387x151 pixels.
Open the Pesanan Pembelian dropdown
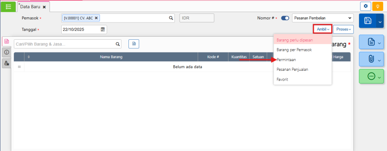[322, 18]
